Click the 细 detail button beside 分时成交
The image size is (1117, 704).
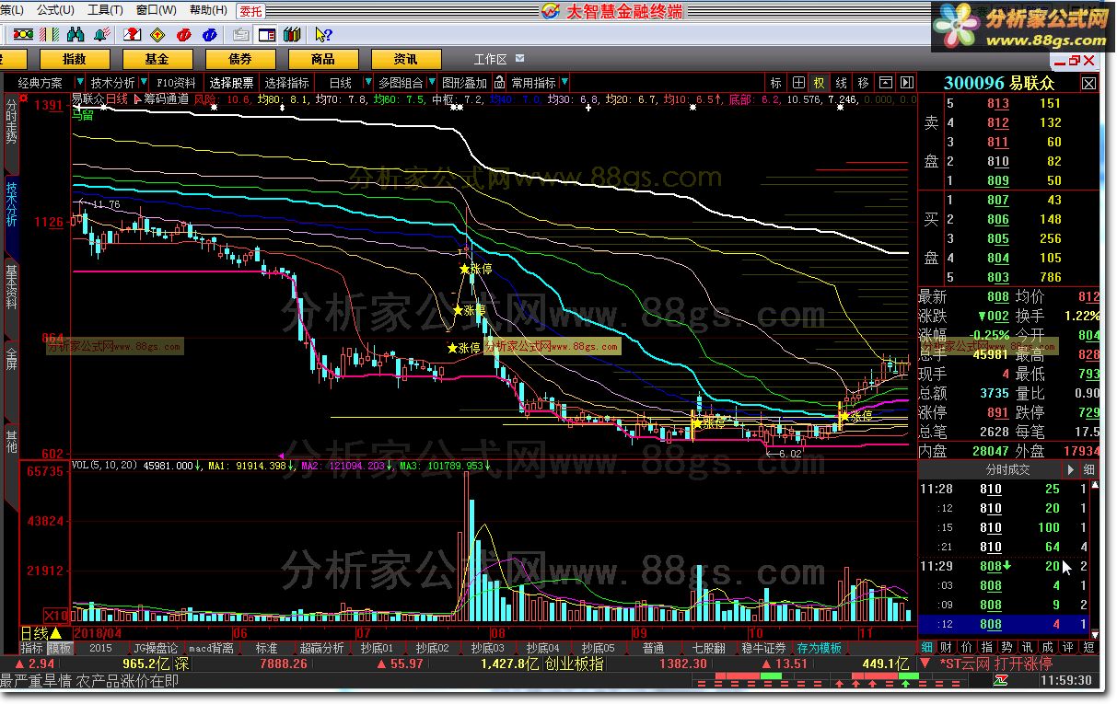click(x=1088, y=469)
